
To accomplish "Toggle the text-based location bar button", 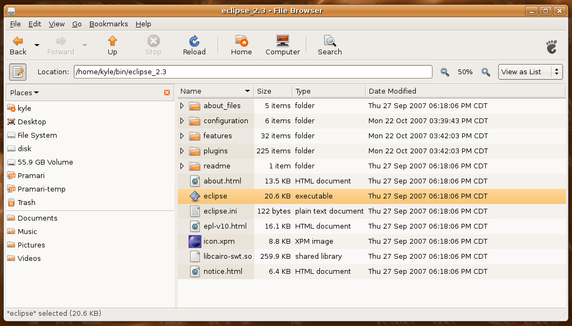I will click(x=18, y=72).
